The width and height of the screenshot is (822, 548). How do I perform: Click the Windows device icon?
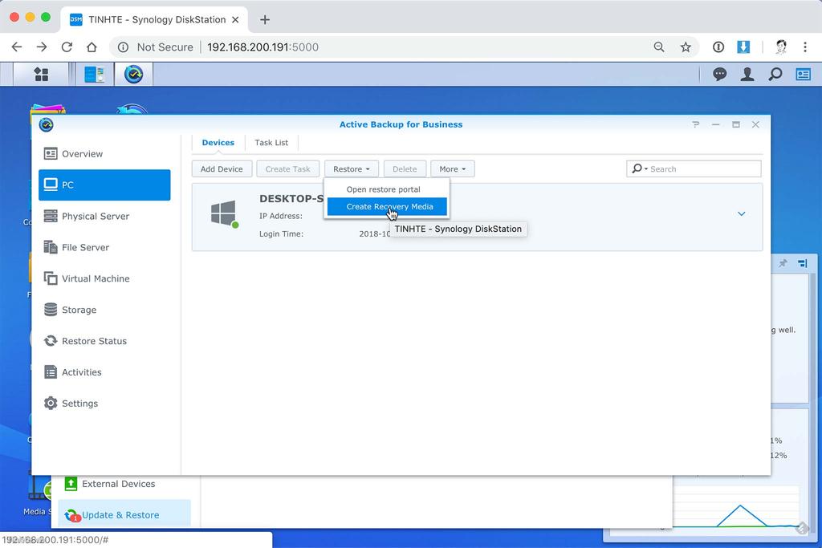(x=225, y=213)
